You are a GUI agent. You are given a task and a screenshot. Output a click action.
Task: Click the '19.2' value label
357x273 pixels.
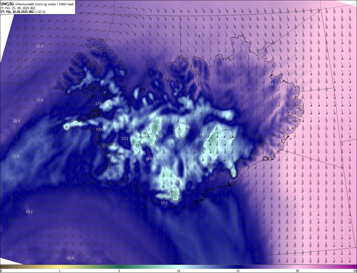[x=29, y=212]
